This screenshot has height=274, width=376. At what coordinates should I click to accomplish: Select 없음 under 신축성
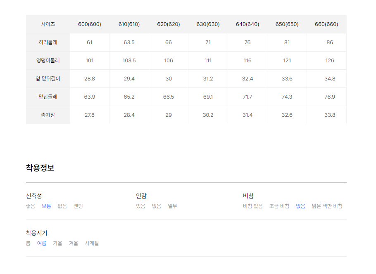pos(62,206)
